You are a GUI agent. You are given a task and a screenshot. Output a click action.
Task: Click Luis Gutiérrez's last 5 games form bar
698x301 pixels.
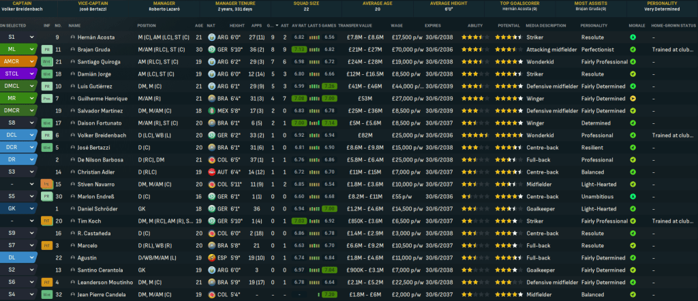314,86
